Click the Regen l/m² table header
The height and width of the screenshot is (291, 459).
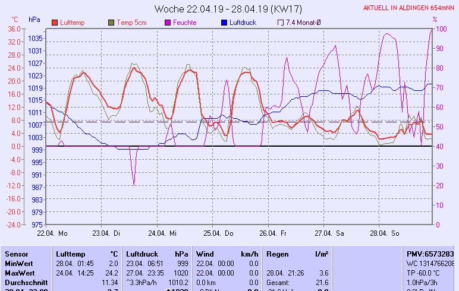(297, 254)
